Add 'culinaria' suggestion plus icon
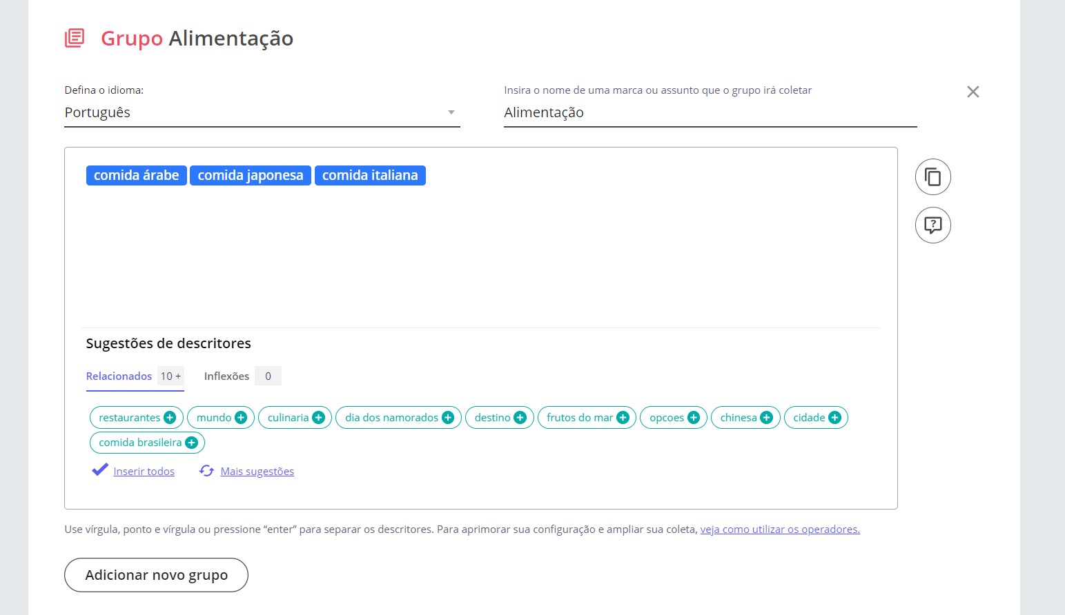Image resolution: width=1065 pixels, height=615 pixels. tap(318, 418)
